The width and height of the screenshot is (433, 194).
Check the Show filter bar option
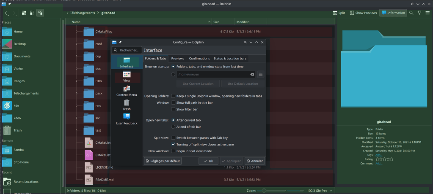coord(173,109)
